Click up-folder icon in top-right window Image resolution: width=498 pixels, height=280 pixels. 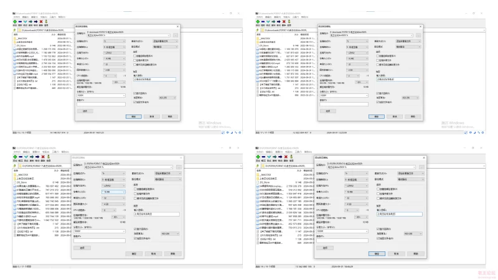pos(258,30)
